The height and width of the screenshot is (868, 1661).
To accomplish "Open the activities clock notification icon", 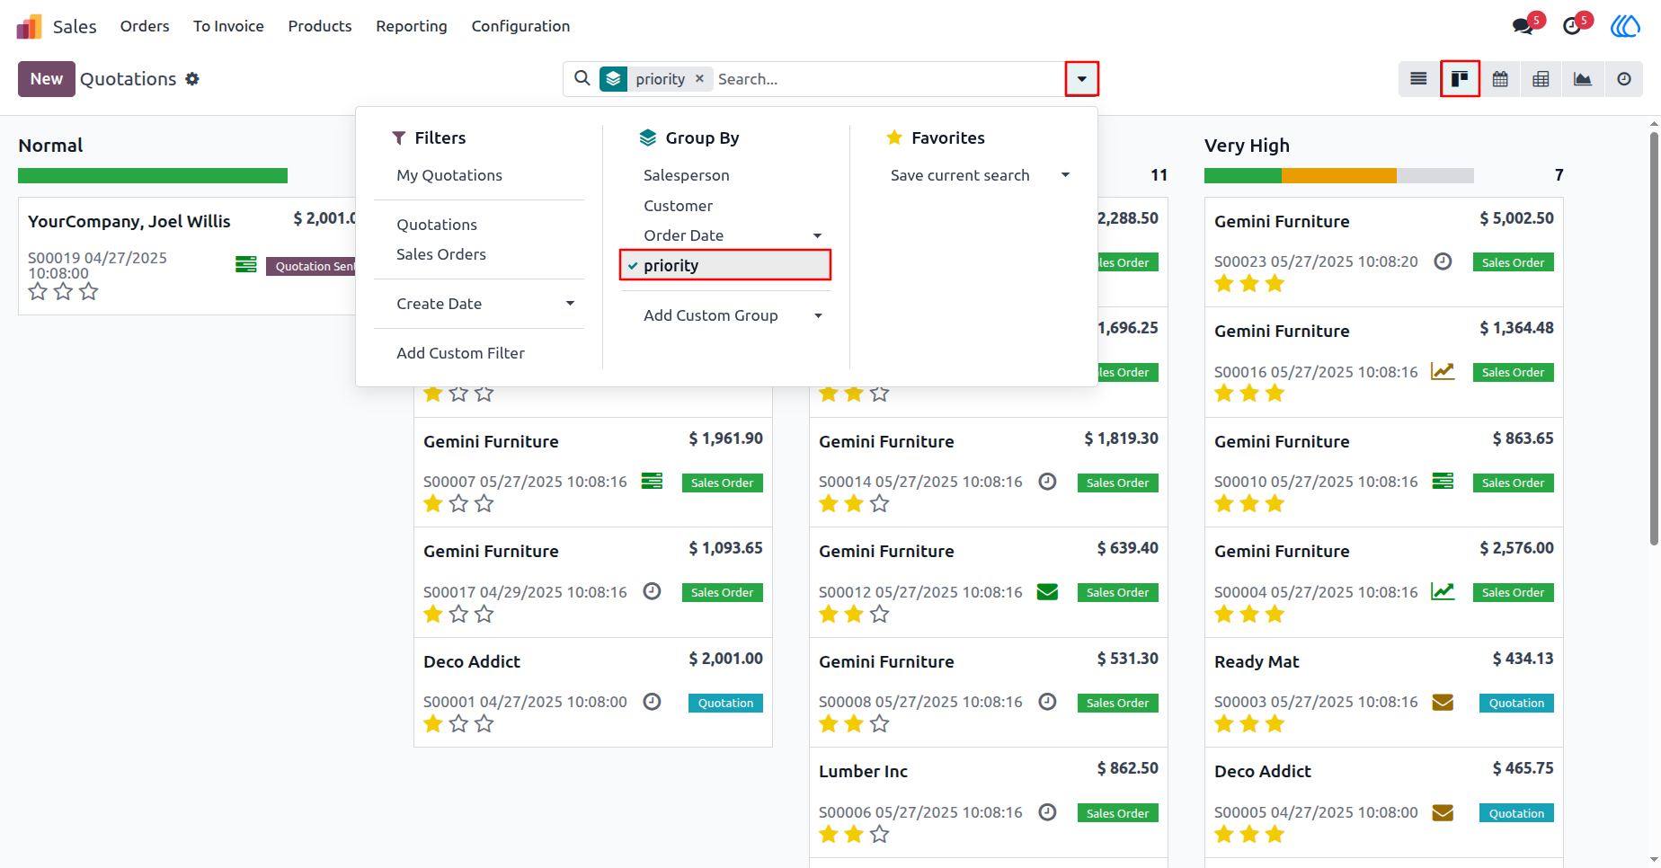I will (x=1572, y=26).
